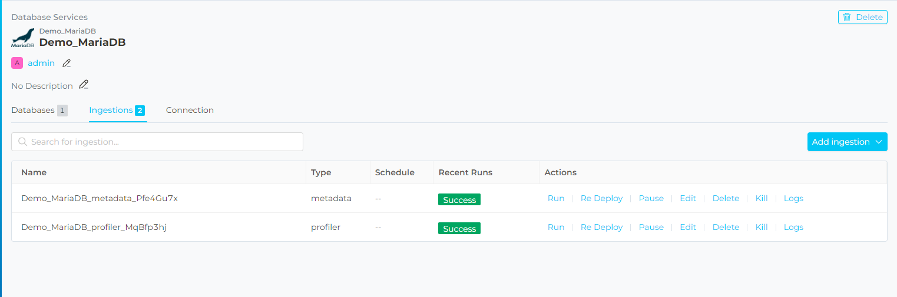Edit the metadata ingestion pipeline
The width and height of the screenshot is (897, 297).
[688, 198]
